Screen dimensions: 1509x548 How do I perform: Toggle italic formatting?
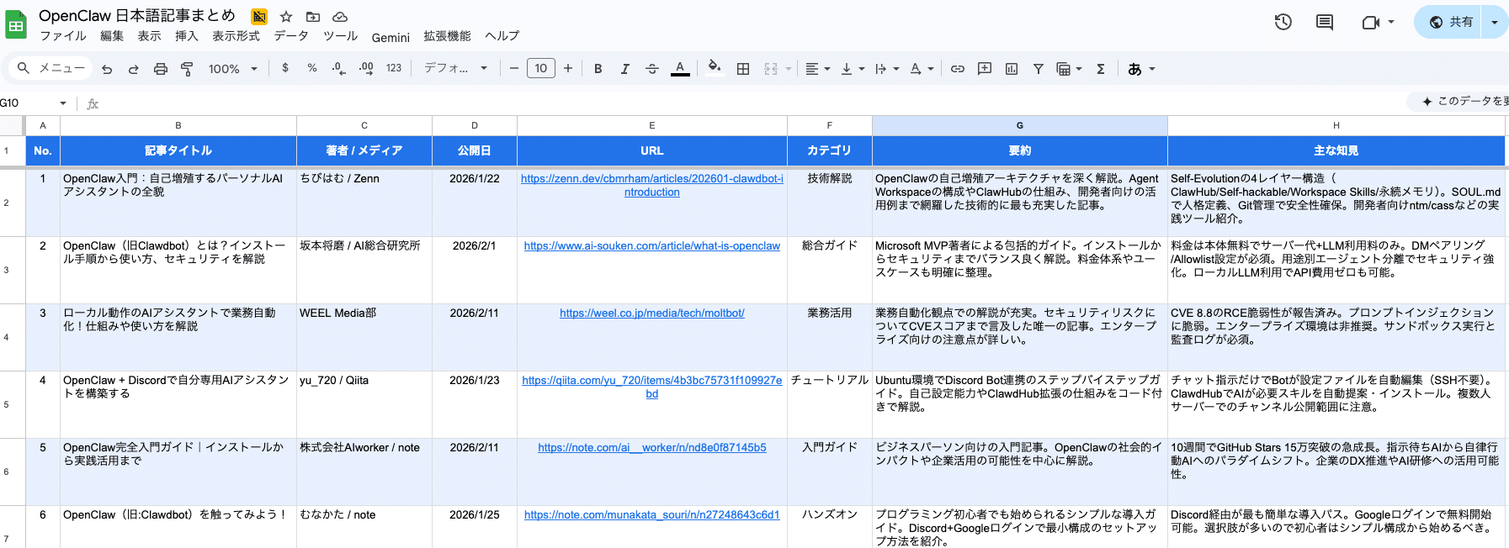[x=624, y=69]
